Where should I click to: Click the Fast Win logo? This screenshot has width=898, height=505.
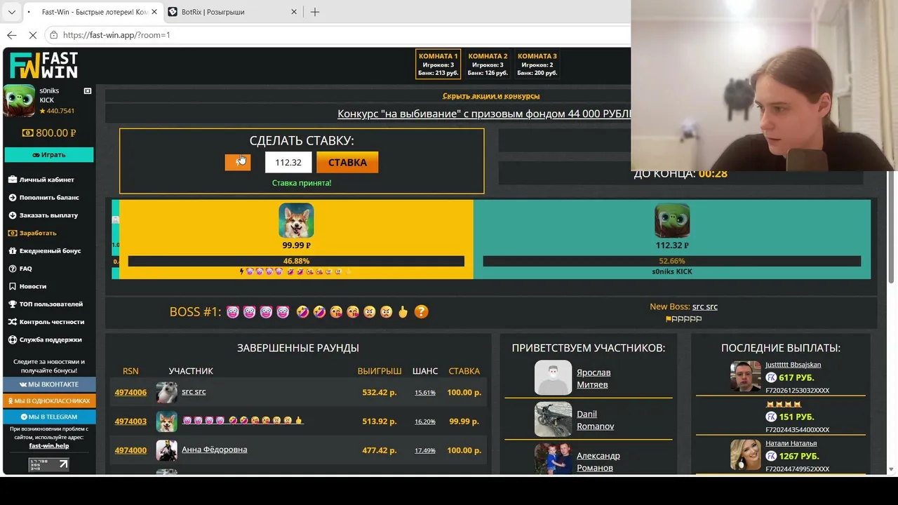[43, 65]
